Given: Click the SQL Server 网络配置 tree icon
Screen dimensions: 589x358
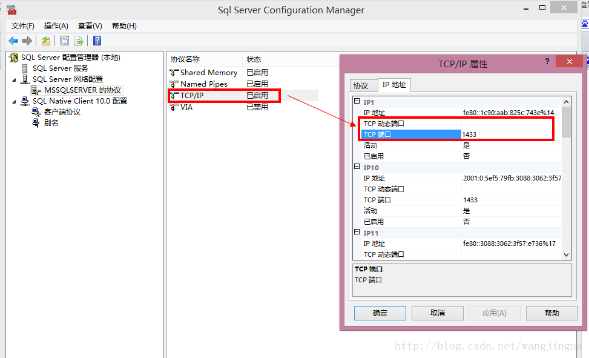Looking at the screenshot, I should (25, 79).
